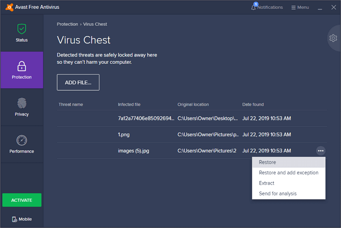Sort by Threat name column header
Viewport: 341px width, 228px height.
pos(71,104)
